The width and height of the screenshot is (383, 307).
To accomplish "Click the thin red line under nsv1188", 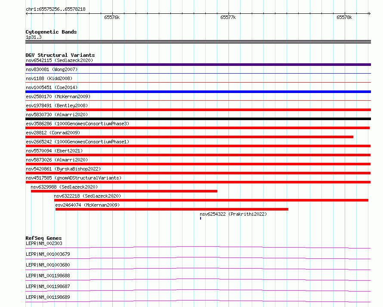I will [x=198, y=82].
